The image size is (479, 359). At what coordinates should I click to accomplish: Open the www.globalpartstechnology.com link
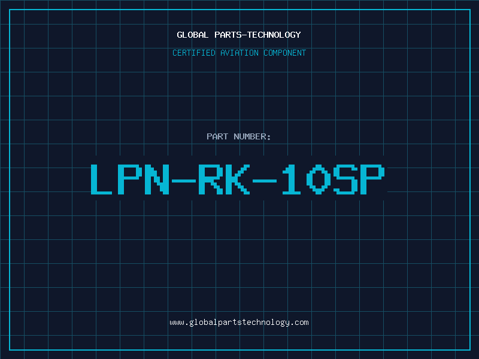(239, 323)
